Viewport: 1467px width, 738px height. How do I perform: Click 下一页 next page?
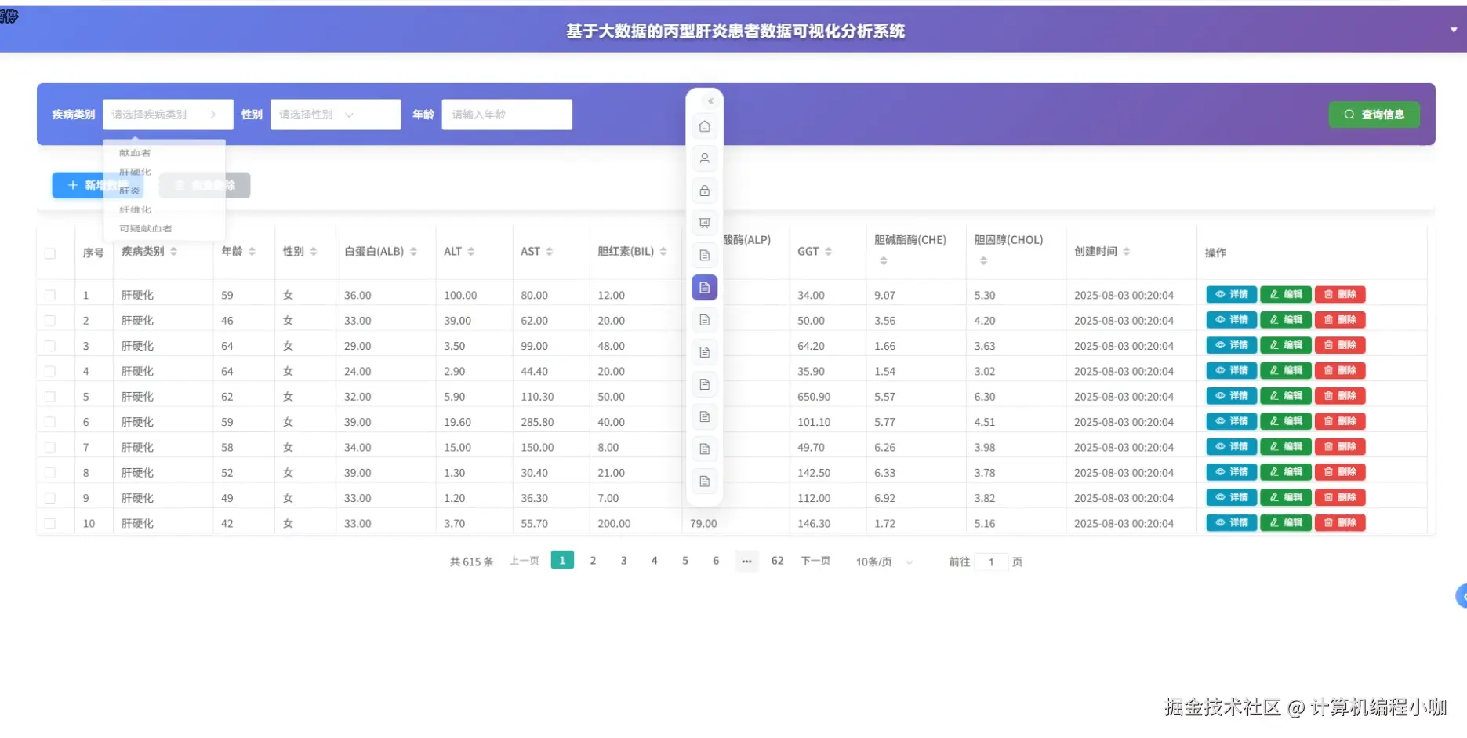(x=815, y=561)
